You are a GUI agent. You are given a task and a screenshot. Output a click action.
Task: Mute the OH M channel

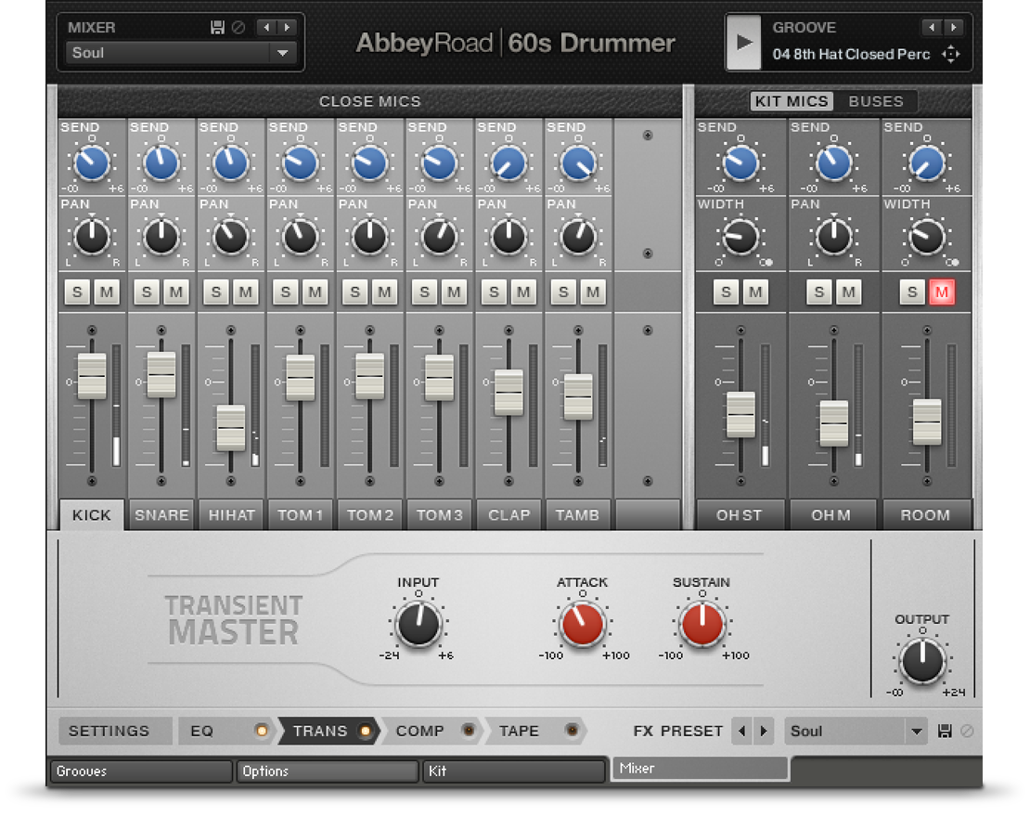(x=849, y=292)
